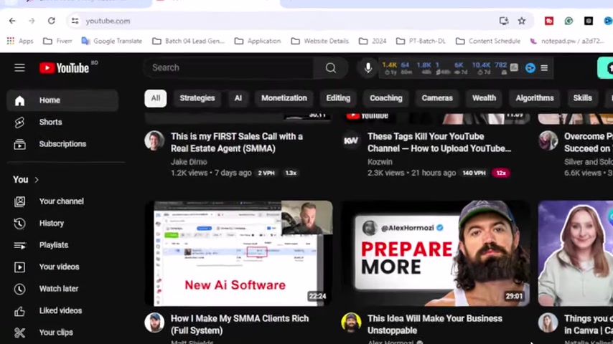Open Playlists in sidebar
This screenshot has height=344, width=613.
click(62, 245)
